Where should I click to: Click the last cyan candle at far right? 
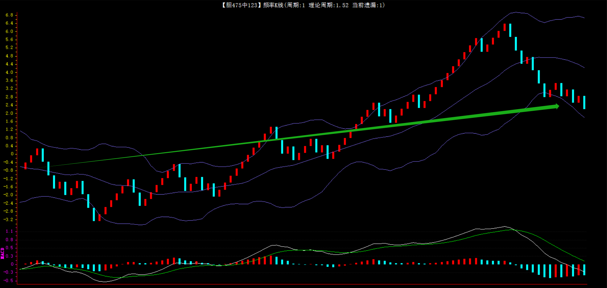584,102
